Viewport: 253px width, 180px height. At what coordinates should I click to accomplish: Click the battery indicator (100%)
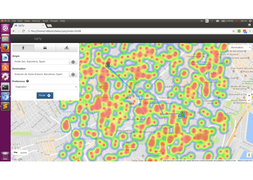click(x=227, y=21)
